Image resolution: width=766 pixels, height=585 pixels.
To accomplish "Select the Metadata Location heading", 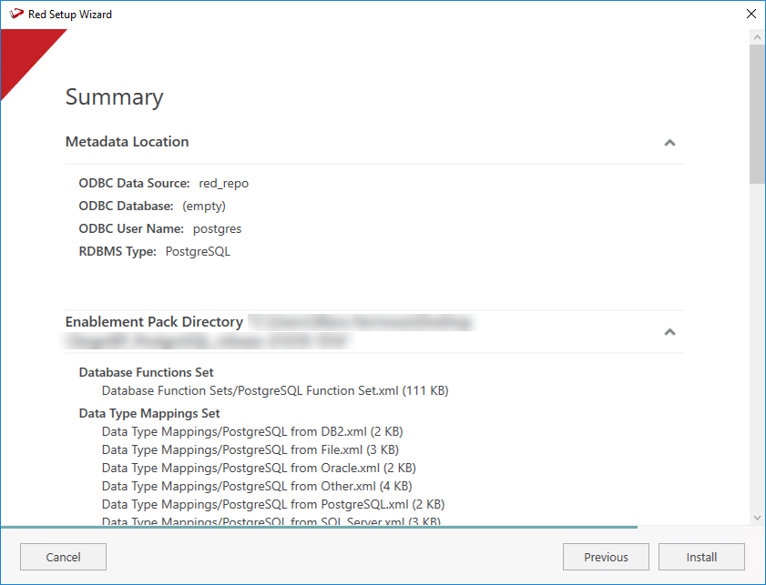I will pyautogui.click(x=128, y=142).
